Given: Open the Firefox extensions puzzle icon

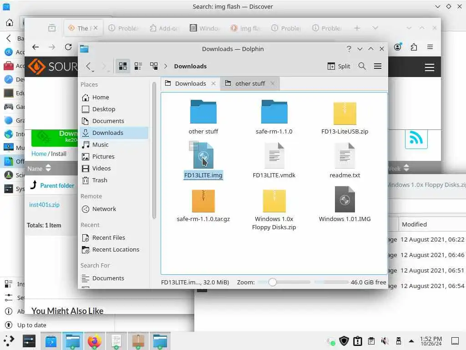Looking at the screenshot, I should [414, 47].
